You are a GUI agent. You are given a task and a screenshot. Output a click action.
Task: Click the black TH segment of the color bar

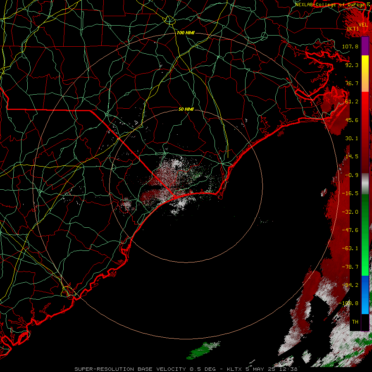point(365,322)
